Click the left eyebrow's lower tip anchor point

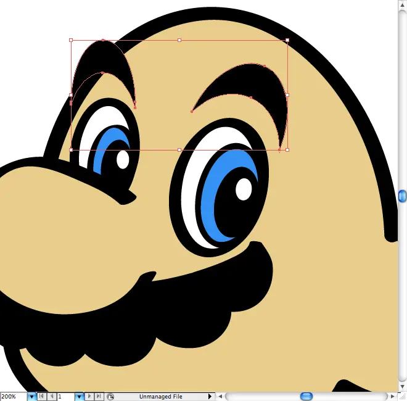135,107
